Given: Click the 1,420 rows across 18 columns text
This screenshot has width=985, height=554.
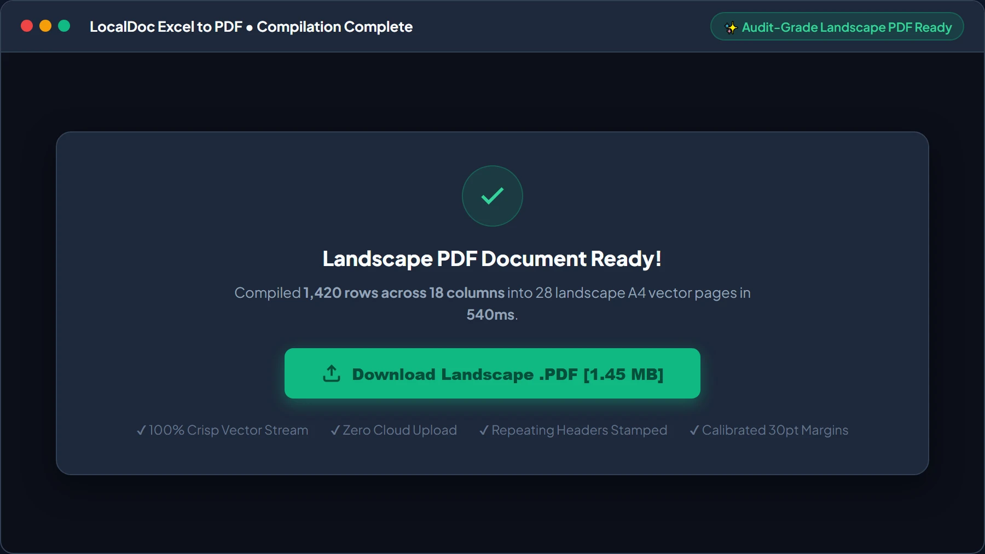Looking at the screenshot, I should [x=404, y=293].
